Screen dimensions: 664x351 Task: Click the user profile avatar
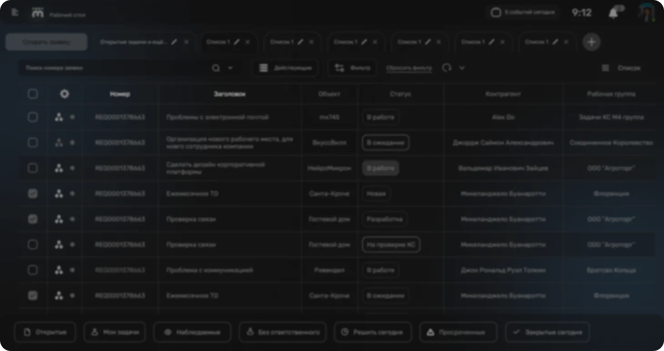click(x=646, y=13)
